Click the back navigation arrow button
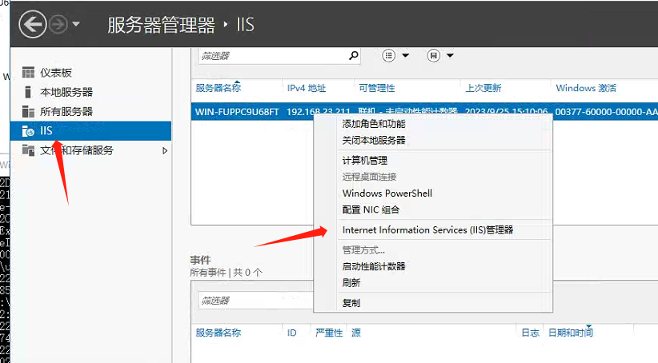This screenshot has width=658, height=363. coord(33,23)
